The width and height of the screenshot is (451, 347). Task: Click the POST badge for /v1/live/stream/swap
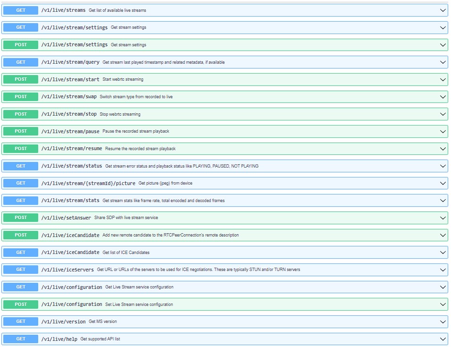(x=21, y=97)
